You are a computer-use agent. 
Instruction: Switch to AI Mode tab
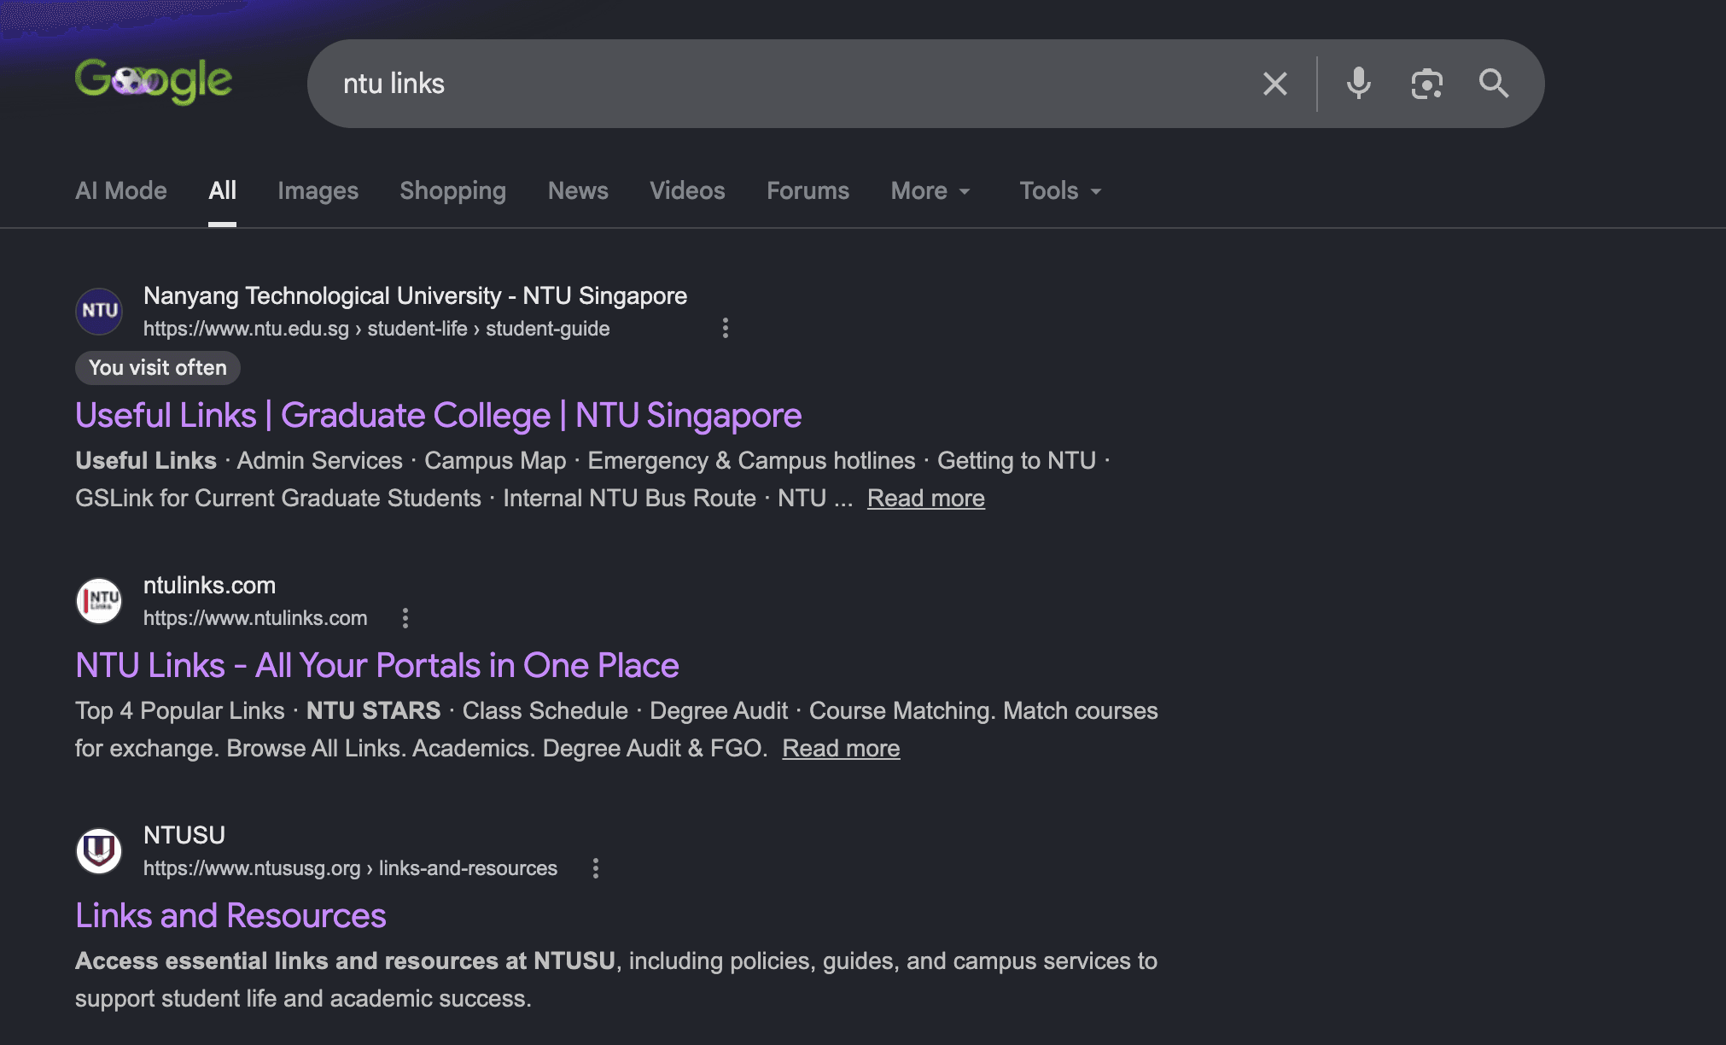pyautogui.click(x=121, y=190)
